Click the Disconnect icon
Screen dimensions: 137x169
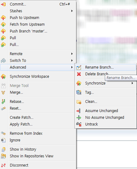(3, 165)
